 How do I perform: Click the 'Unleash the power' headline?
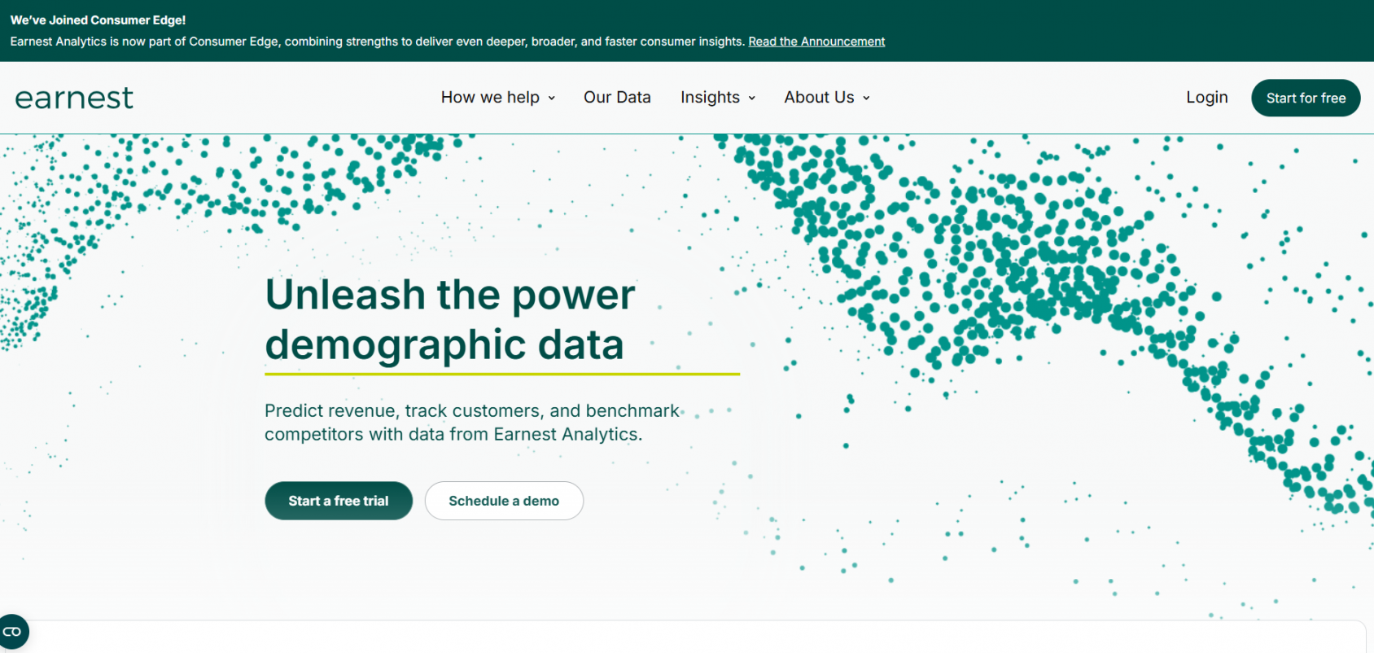tap(450, 295)
